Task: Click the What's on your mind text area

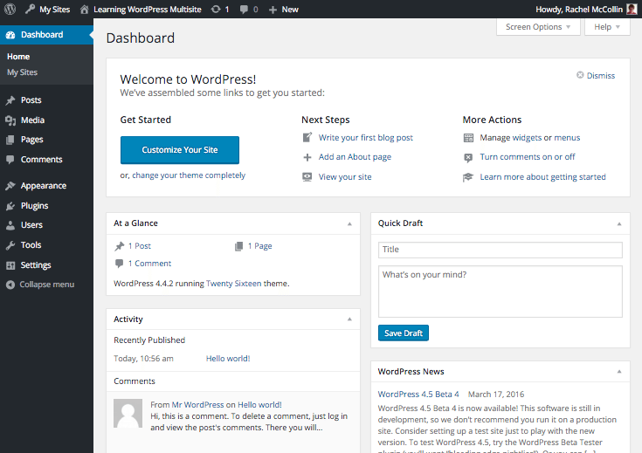Action: (x=500, y=292)
